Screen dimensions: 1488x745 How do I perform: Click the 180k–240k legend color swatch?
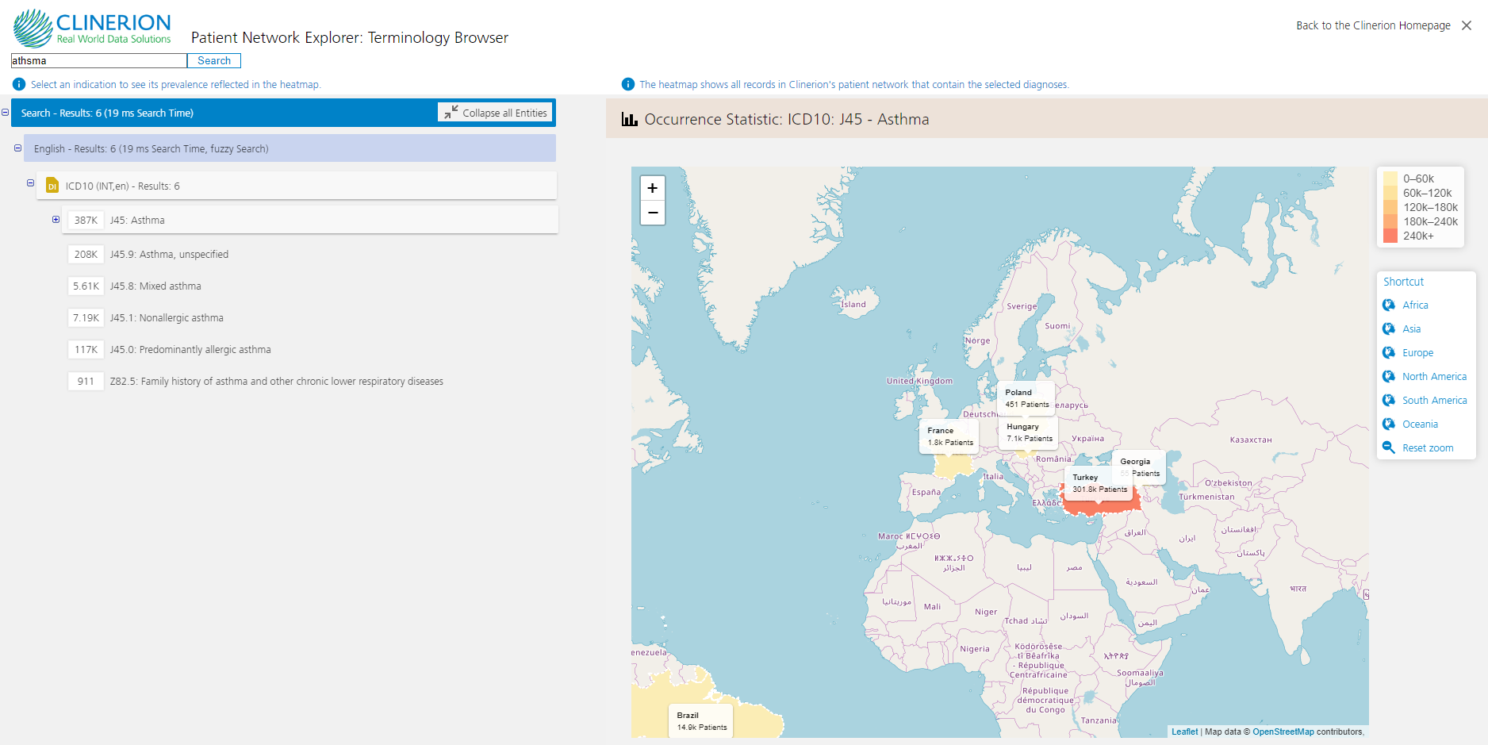coord(1390,221)
